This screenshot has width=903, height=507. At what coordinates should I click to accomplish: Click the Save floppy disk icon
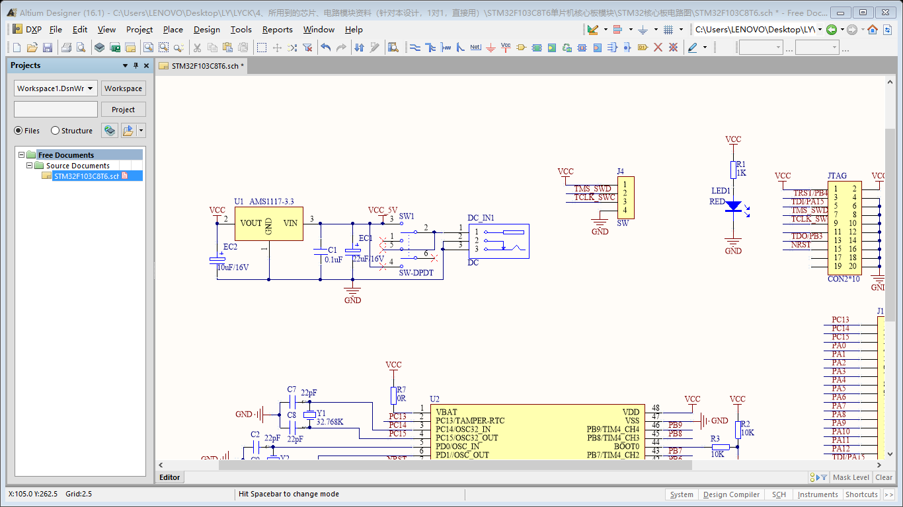tap(48, 48)
